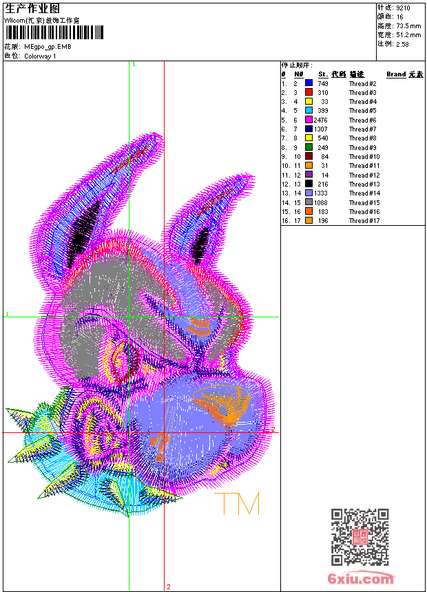Choose the navy swatch beside Thread #7

[x=309, y=129]
